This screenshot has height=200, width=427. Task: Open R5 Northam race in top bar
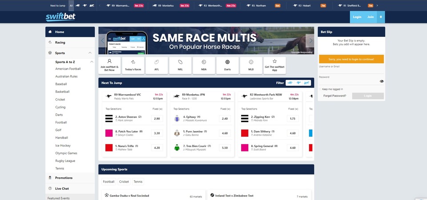pyautogui.click(x=263, y=5)
